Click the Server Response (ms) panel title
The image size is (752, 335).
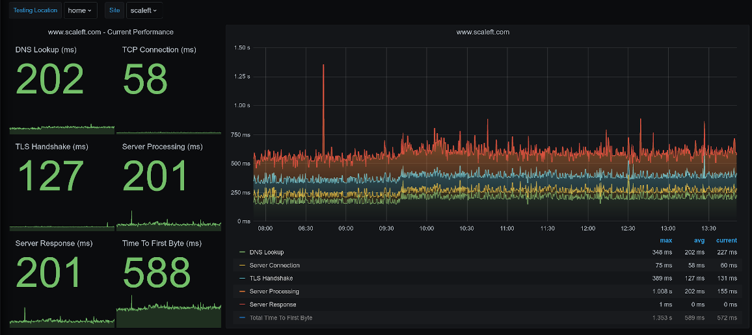point(55,243)
